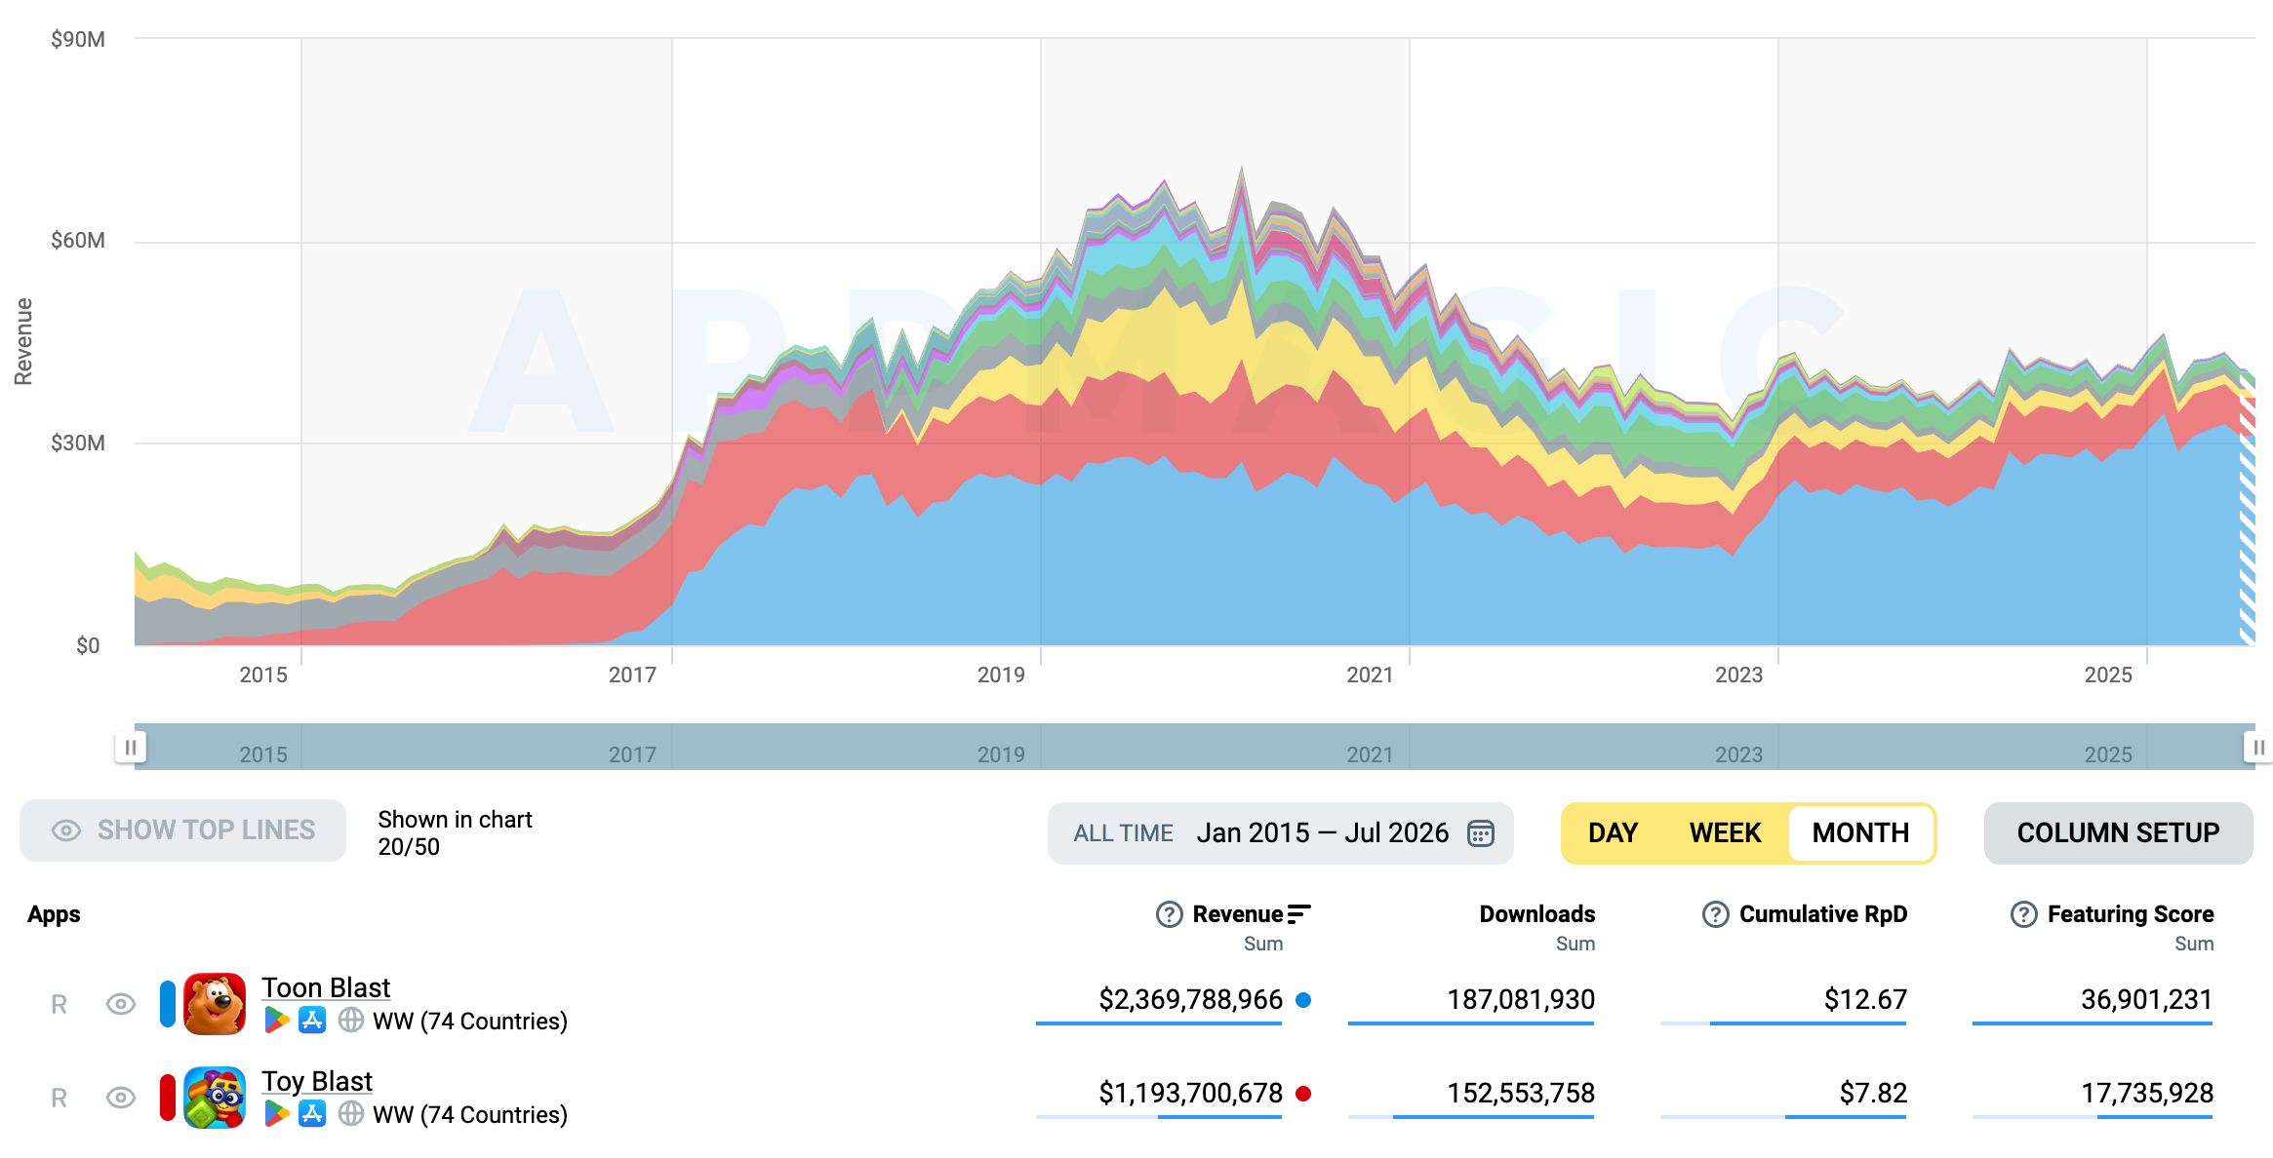Toggle visibility eye for Toon Blast
Image resolution: width=2273 pixels, height=1158 pixels.
pos(121,1004)
